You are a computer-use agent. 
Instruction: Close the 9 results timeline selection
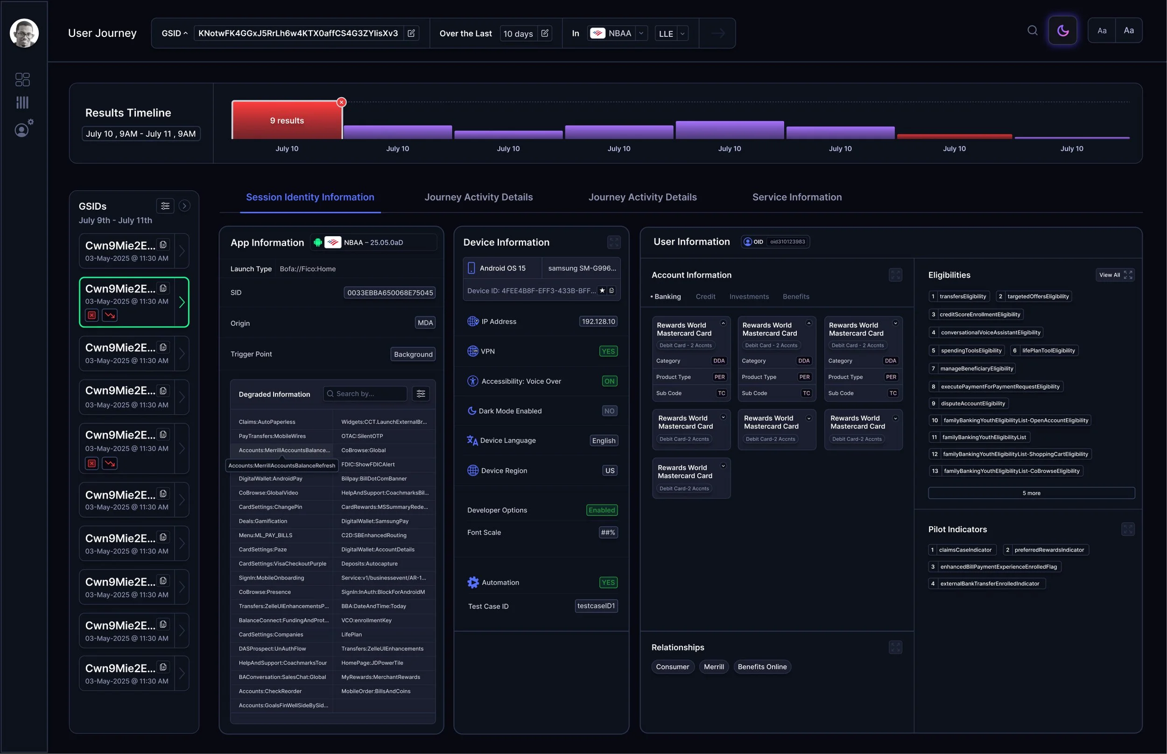point(341,102)
